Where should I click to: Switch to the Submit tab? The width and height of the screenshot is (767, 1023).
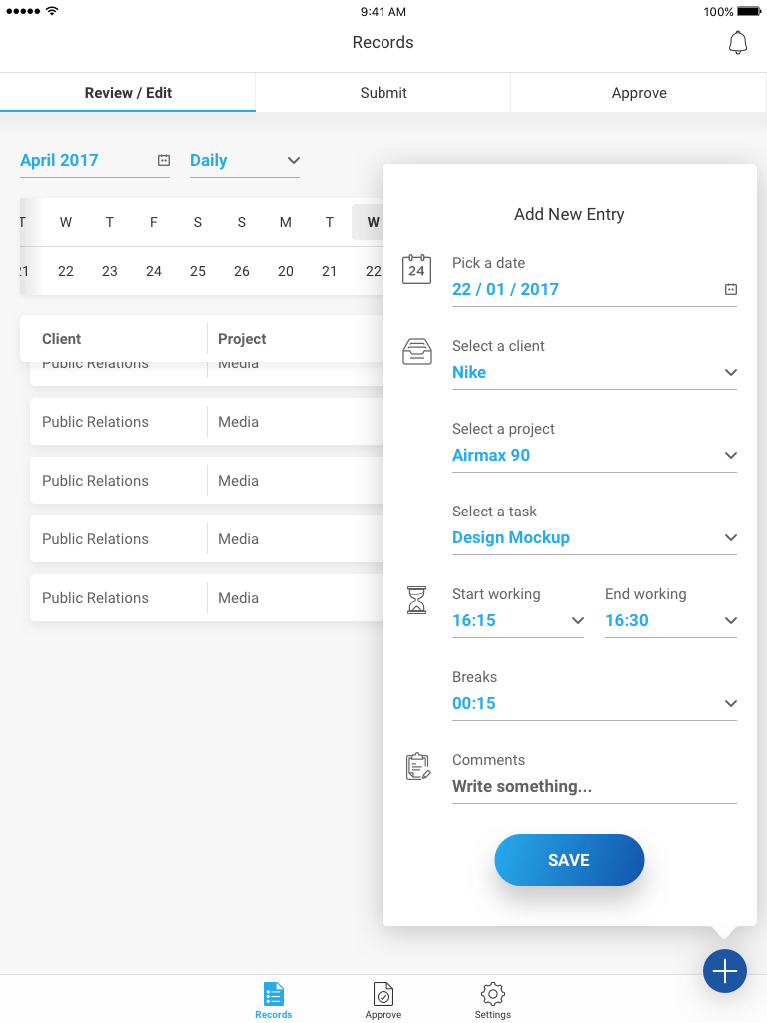pos(383,93)
